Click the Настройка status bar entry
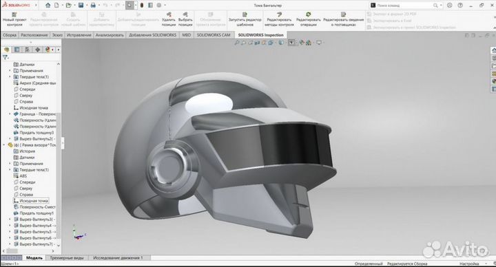Screen dimensions: 496x267 pyautogui.click(x=469, y=264)
